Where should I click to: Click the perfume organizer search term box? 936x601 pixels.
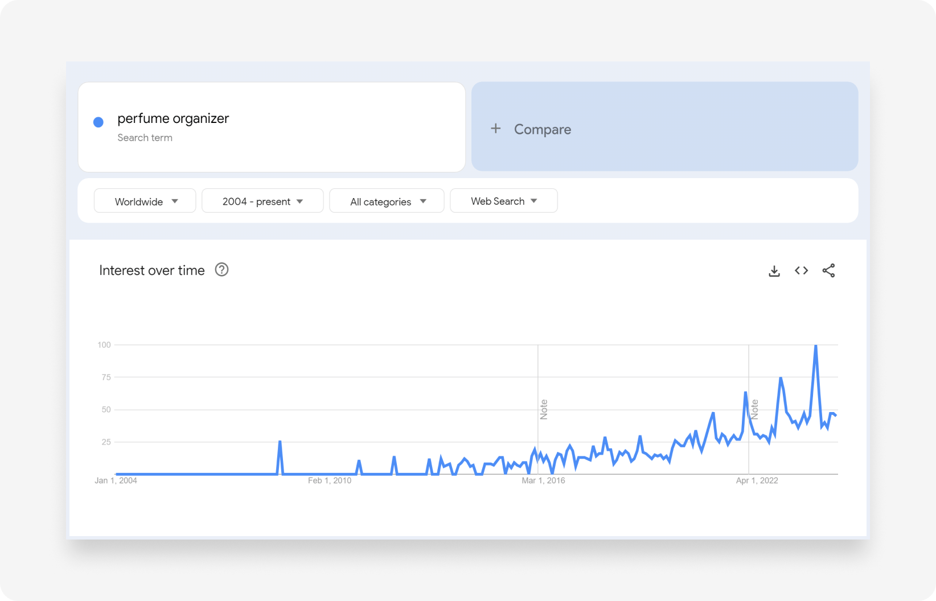[x=272, y=127]
